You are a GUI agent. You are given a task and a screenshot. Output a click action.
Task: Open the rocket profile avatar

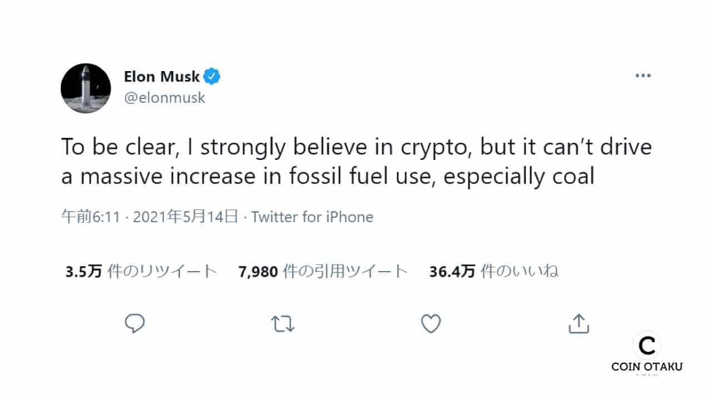[x=86, y=88]
